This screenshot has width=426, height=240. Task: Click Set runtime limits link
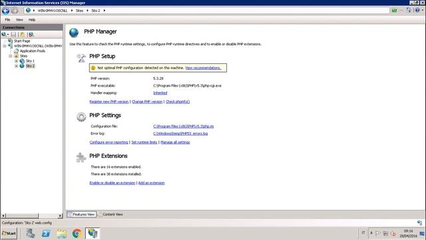click(144, 142)
